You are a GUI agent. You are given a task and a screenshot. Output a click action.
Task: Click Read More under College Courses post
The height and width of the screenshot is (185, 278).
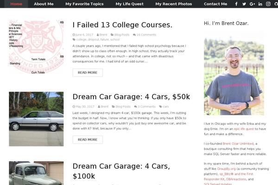pos(88,73)
